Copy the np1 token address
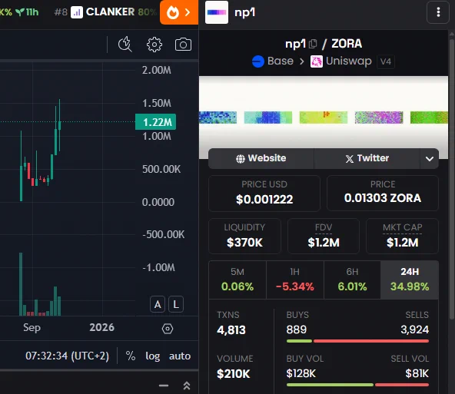Image resolution: width=455 pixels, height=394 pixels. (313, 44)
